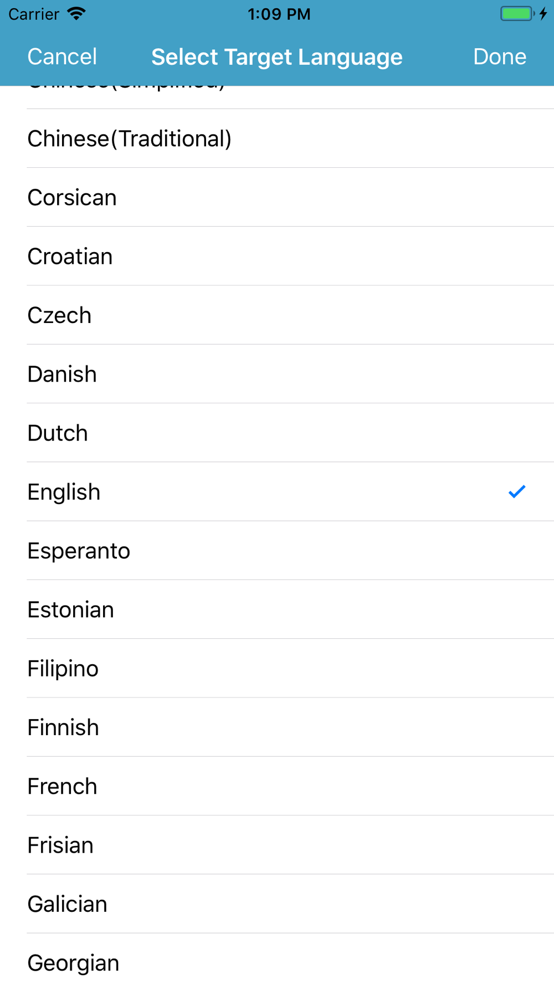
Task: Choose French from the language list
Action: point(277,786)
